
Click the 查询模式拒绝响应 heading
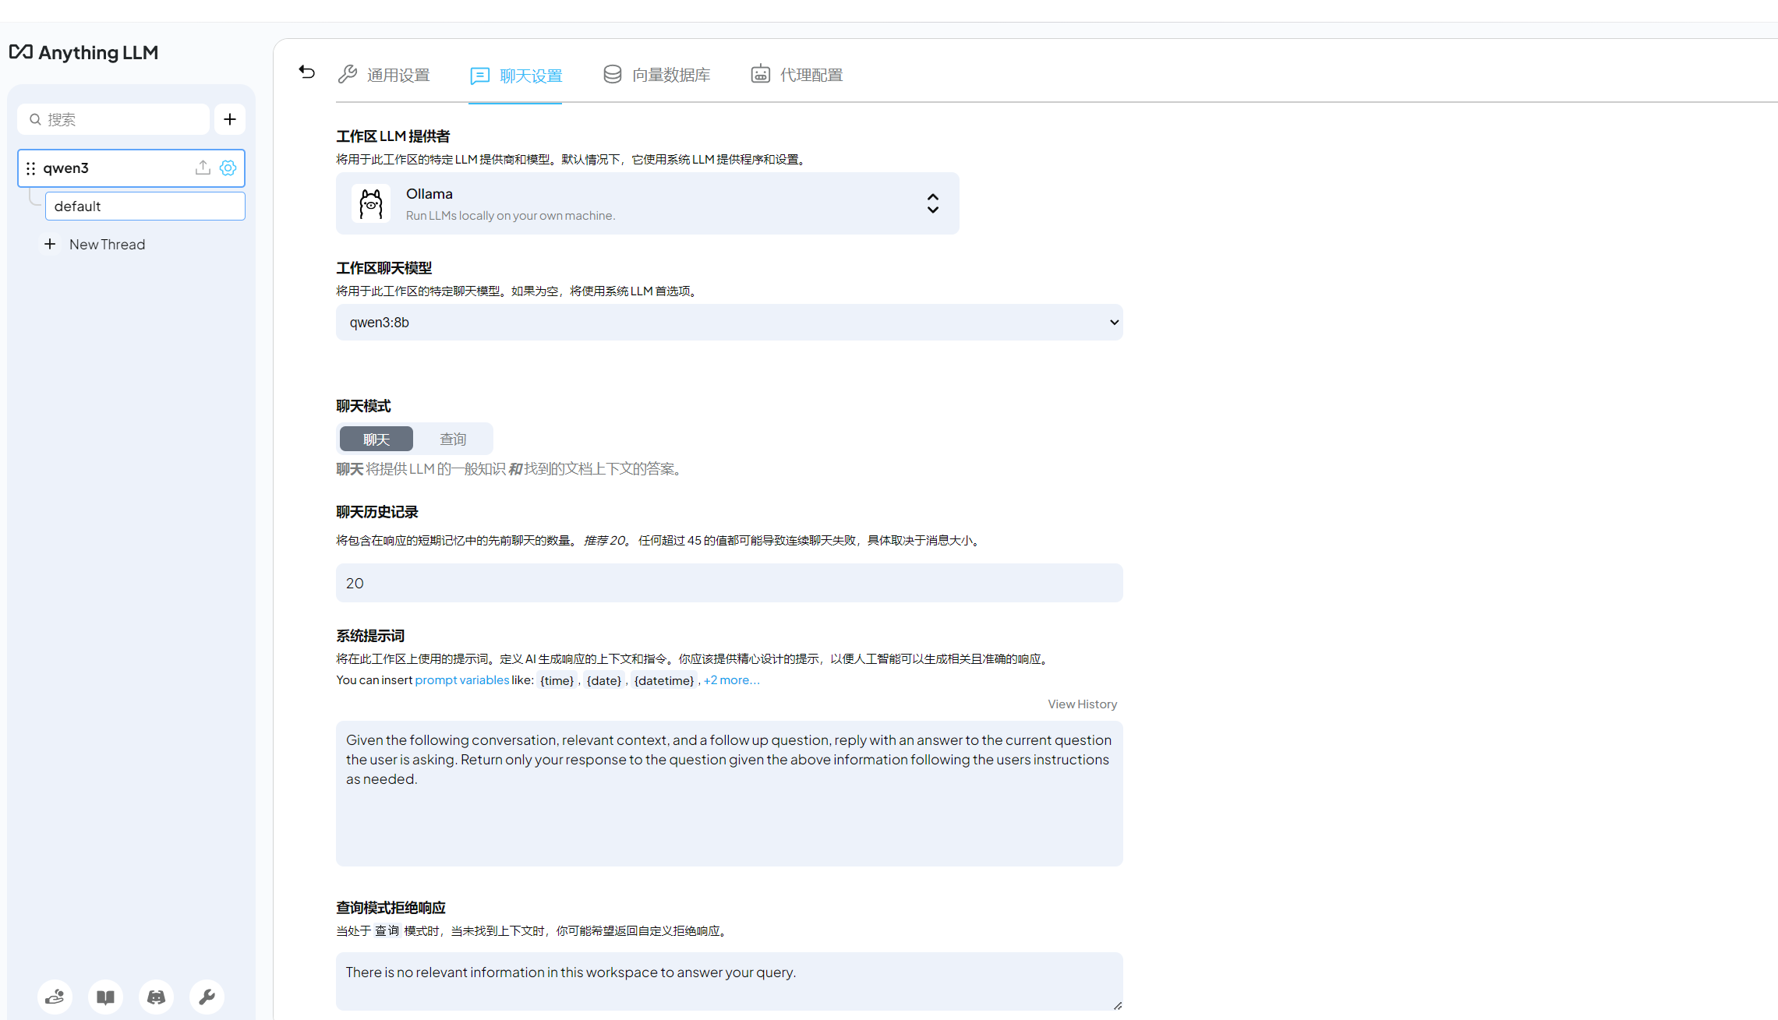(x=391, y=908)
